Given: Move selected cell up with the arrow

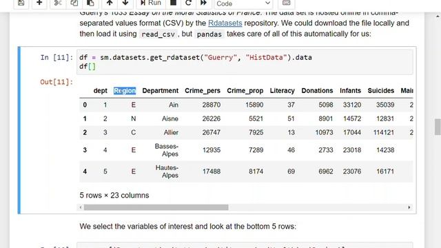Looking at the screenshot, I should point(110,3).
